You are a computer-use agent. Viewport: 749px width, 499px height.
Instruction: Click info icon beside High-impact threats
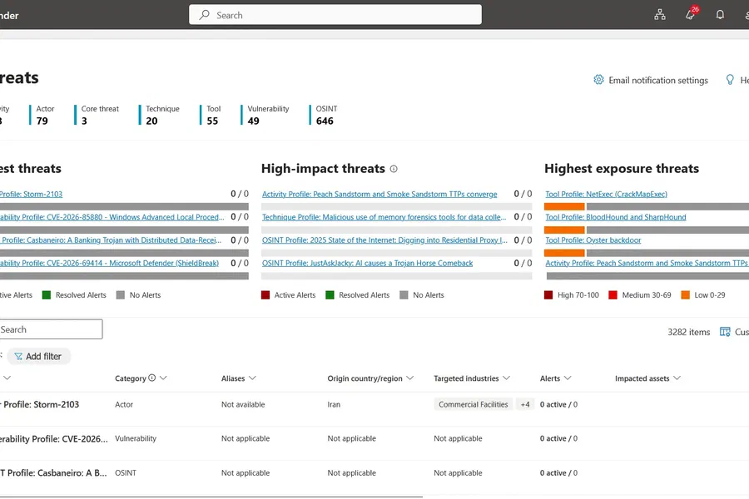pos(394,169)
